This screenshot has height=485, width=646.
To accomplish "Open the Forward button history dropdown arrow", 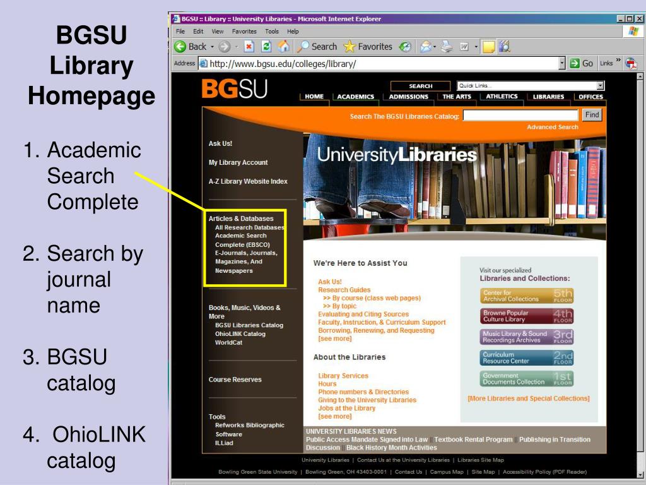I will coord(237,47).
